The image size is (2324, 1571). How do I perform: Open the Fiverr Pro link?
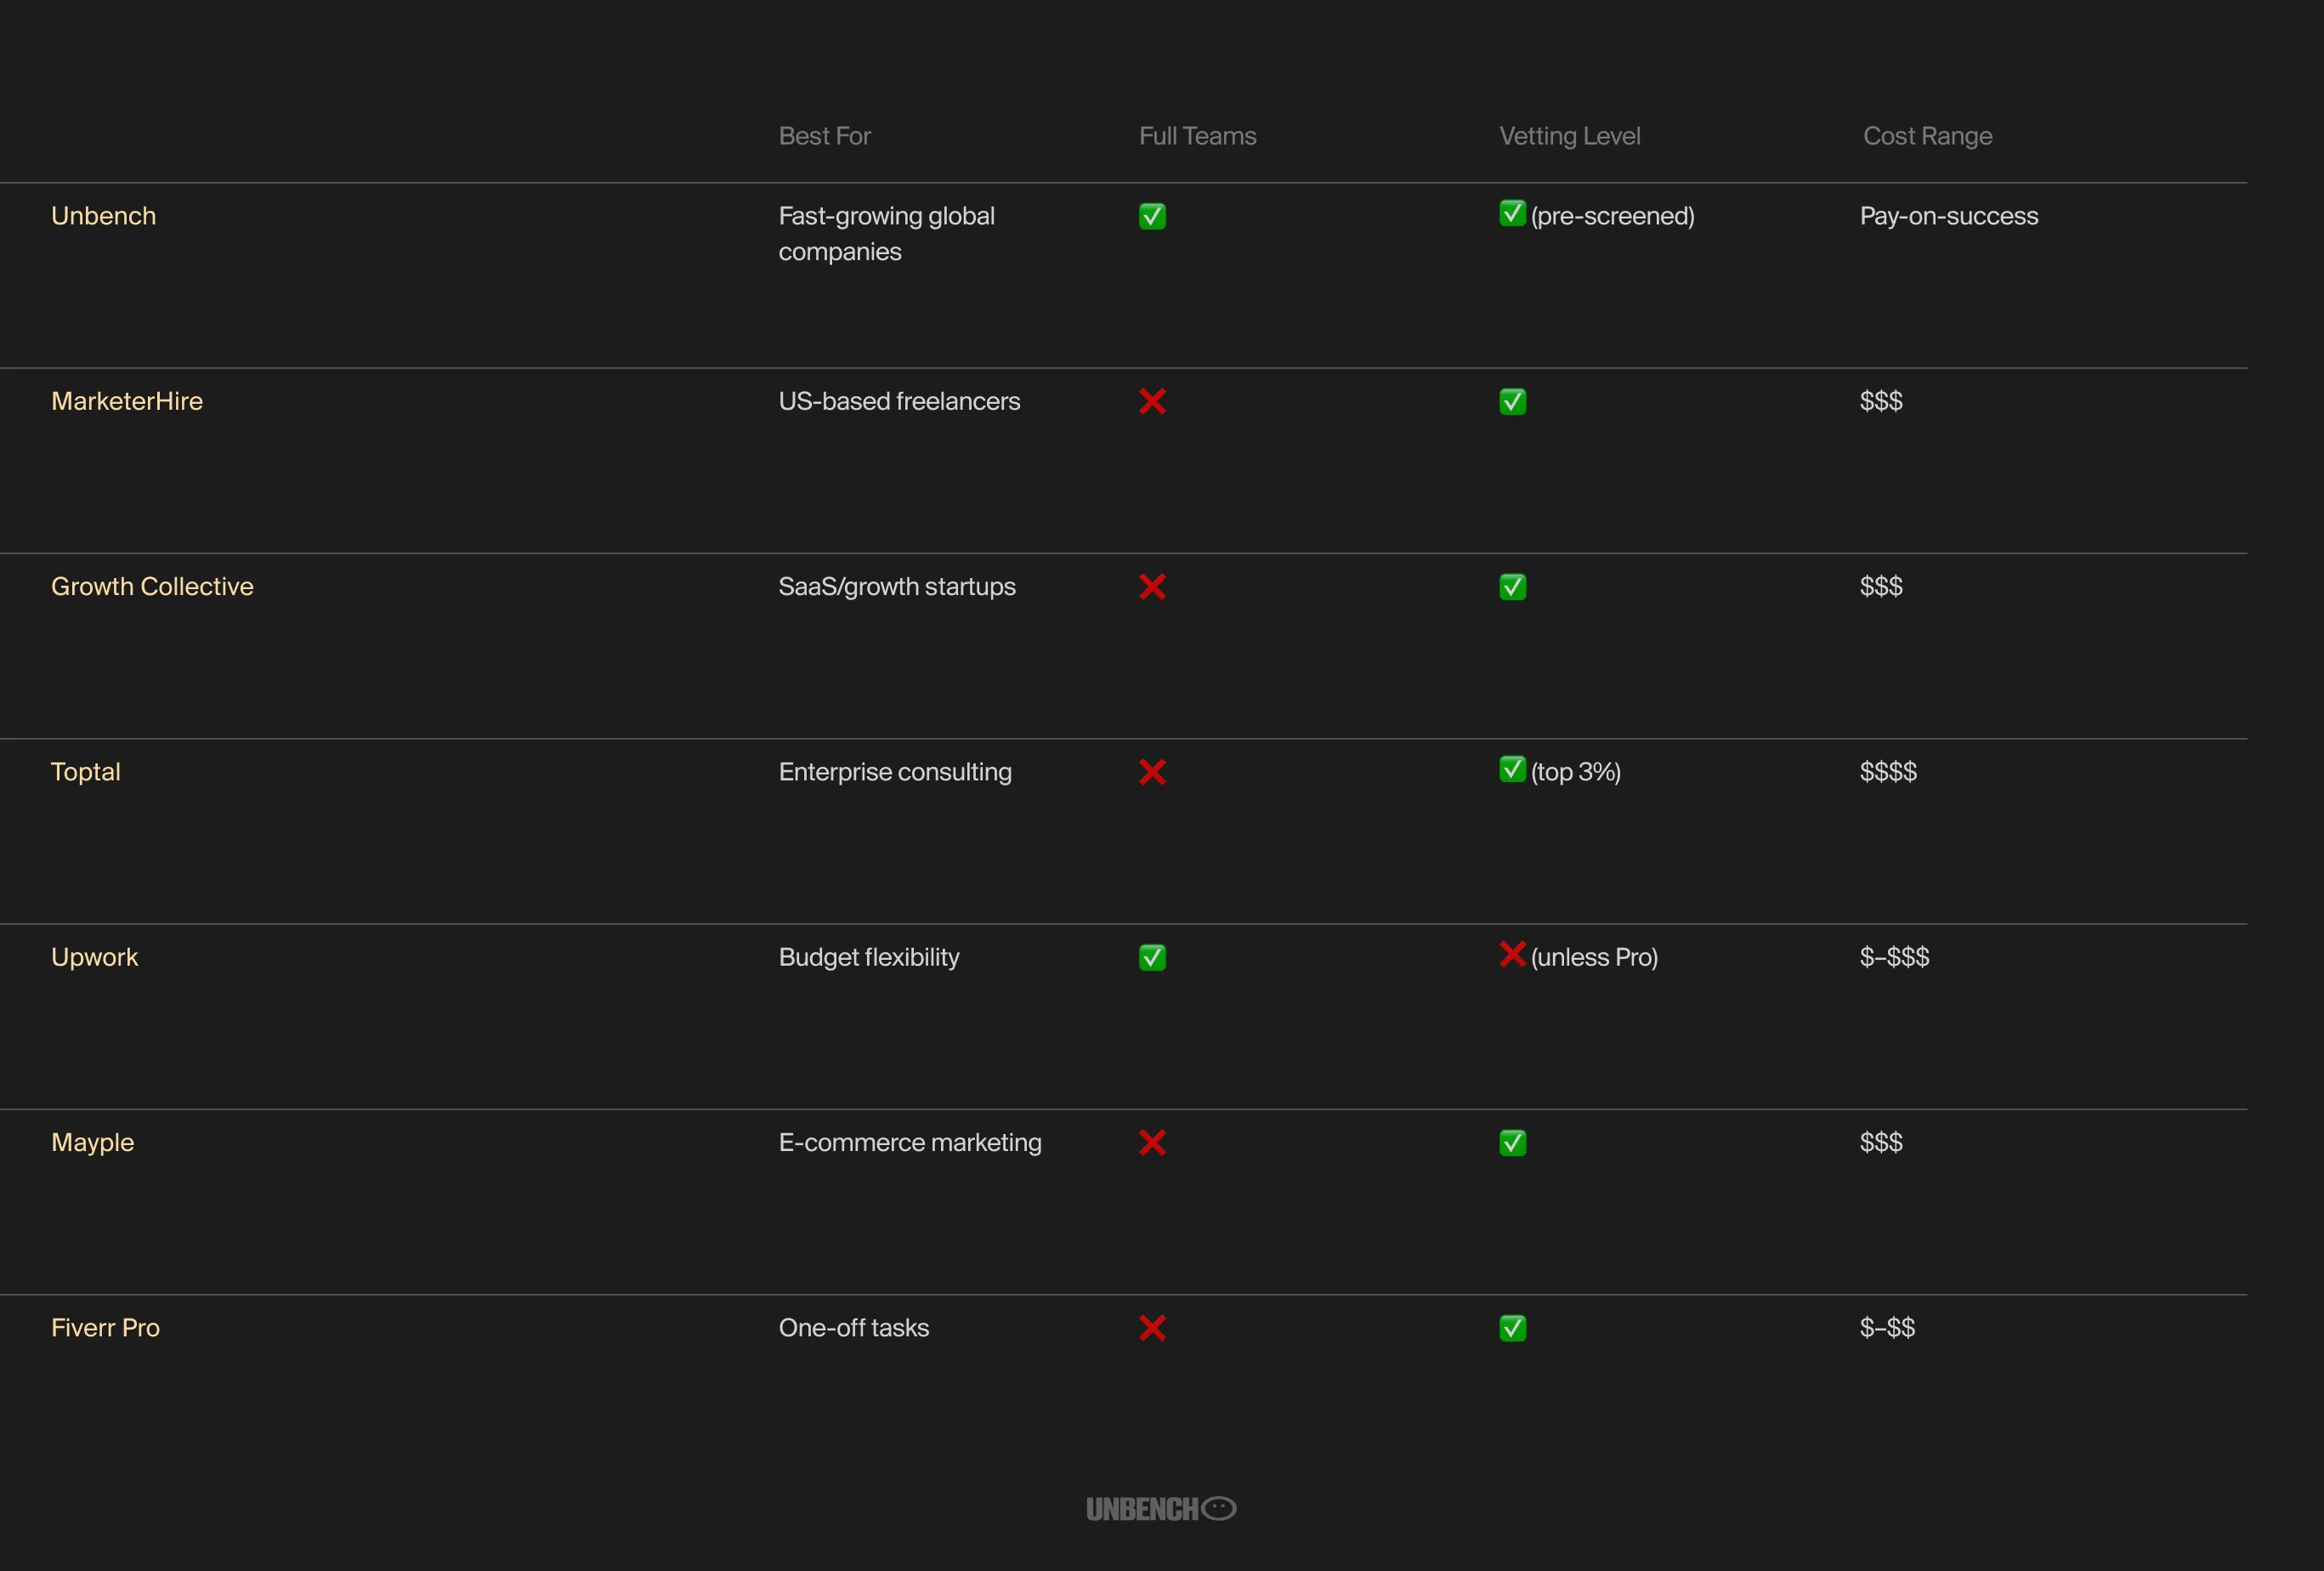click(105, 1328)
